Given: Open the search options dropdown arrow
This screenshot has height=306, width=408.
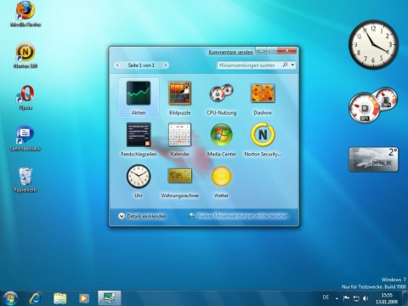Looking at the screenshot, I should pos(292,65).
